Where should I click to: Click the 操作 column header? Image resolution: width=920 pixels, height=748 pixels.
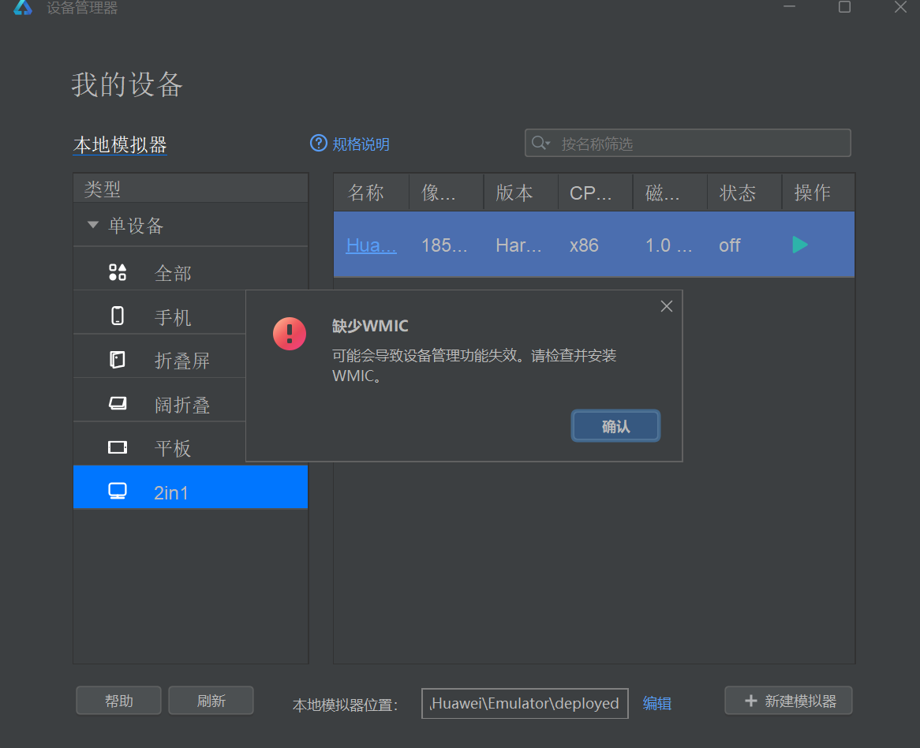pos(818,193)
